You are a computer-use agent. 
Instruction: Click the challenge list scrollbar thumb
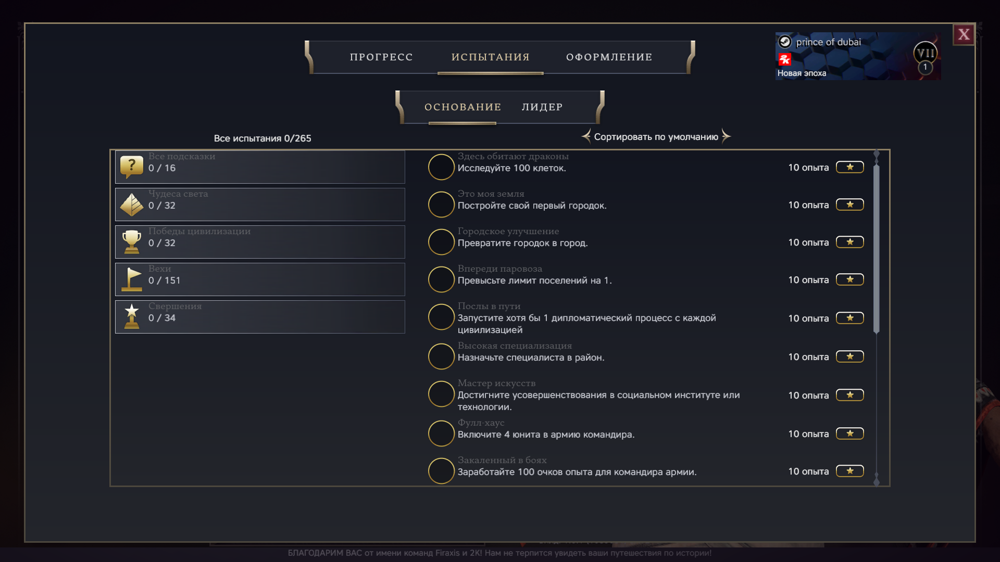(877, 249)
